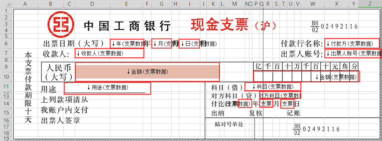Click the numeric 金额 digit grid field
The height and width of the screenshot is (141, 382).
306,76
